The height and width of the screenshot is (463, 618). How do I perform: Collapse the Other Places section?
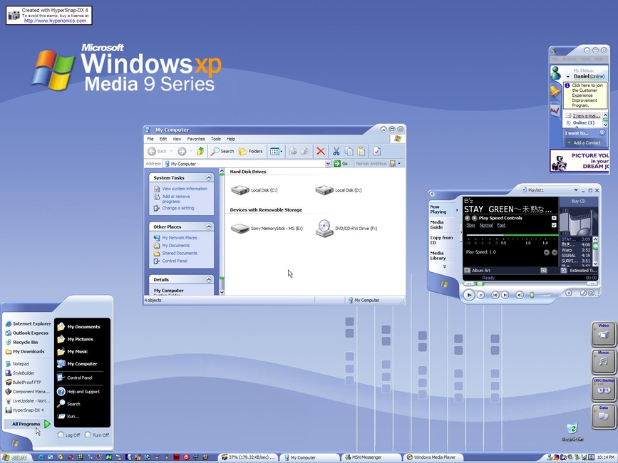[209, 227]
